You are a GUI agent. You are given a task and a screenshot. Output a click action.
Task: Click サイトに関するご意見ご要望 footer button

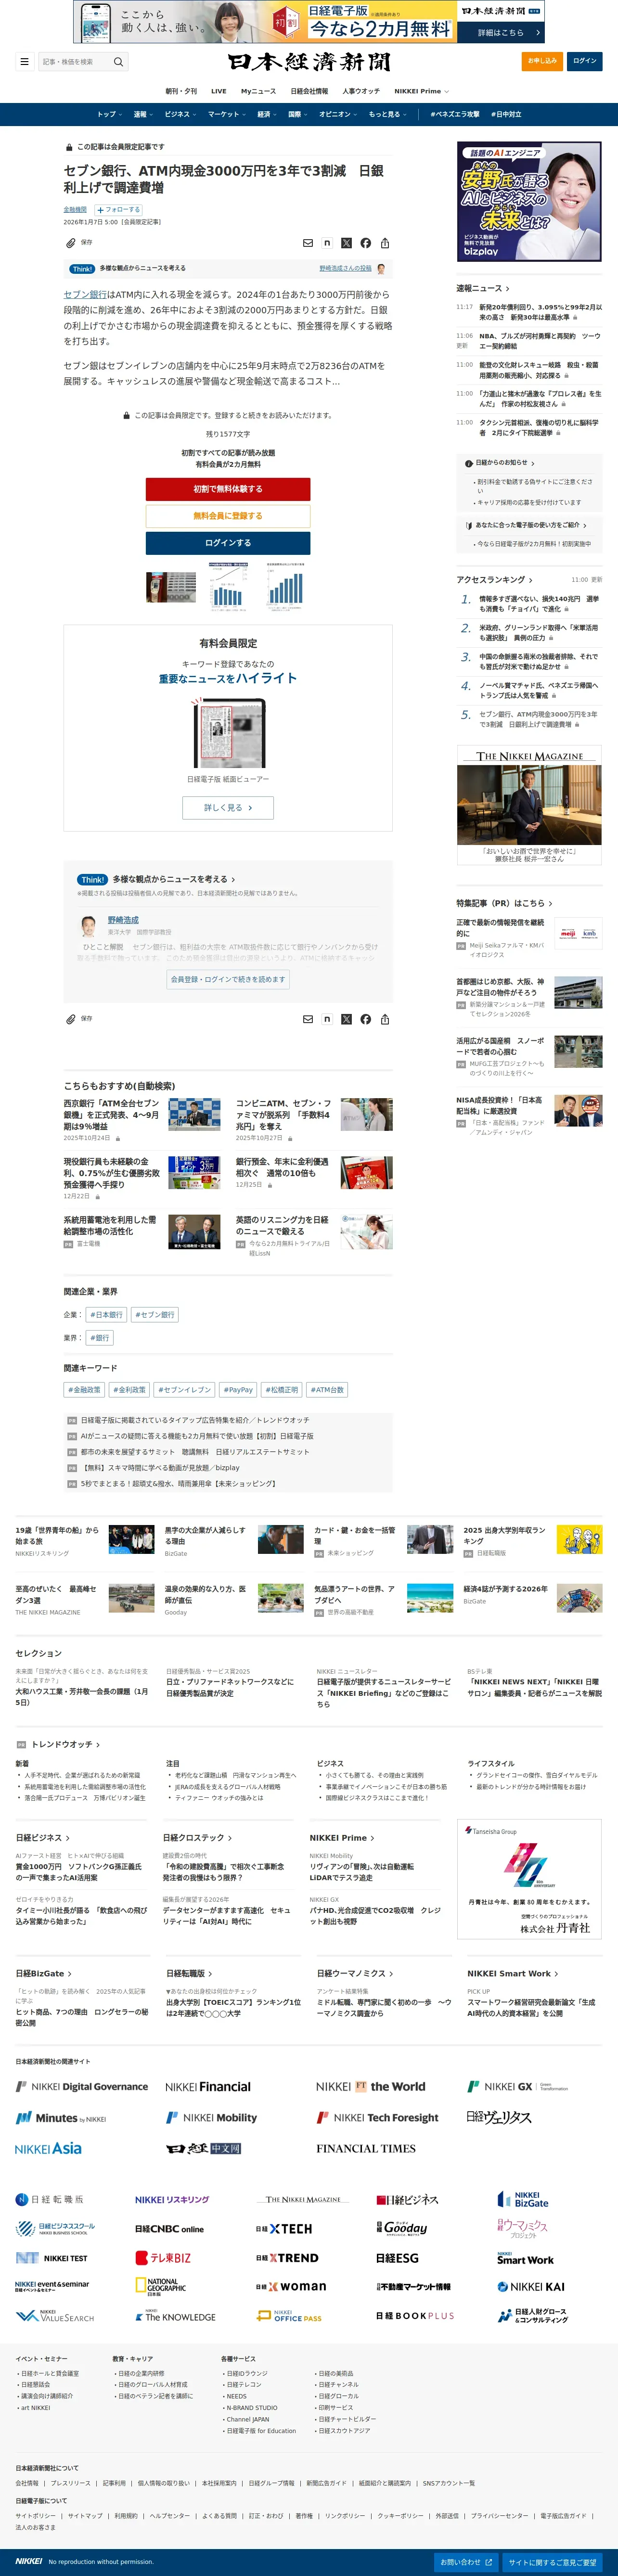pyautogui.click(x=552, y=2562)
